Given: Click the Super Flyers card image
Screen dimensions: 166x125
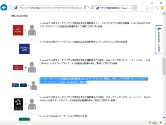Looking at the screenshot, I should pyautogui.click(x=23, y=85).
